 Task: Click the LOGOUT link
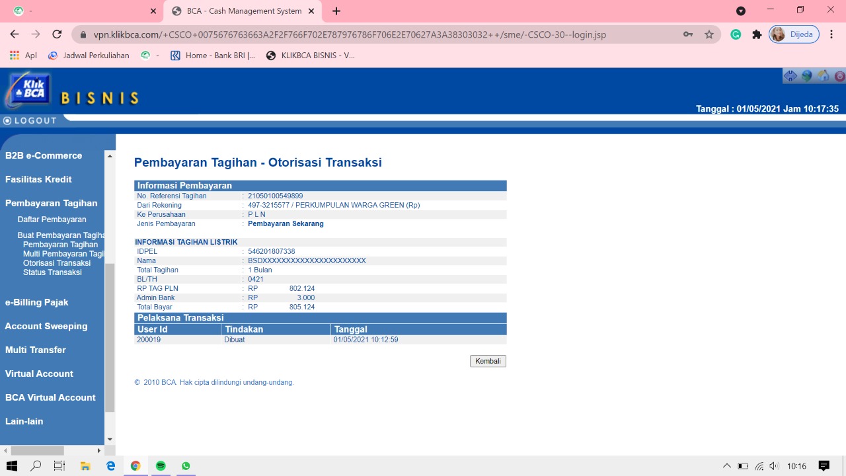(x=30, y=120)
